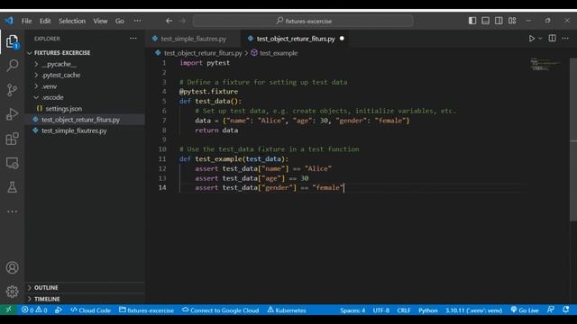Show errors and warnings in status bar
The image size is (577, 324).
pyautogui.click(x=34, y=310)
